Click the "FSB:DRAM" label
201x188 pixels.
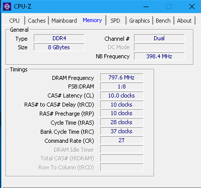[x=81, y=86]
